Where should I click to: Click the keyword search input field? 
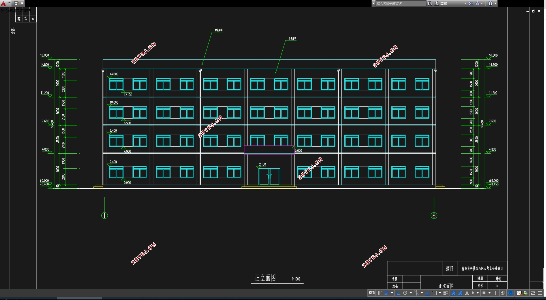click(400, 3)
